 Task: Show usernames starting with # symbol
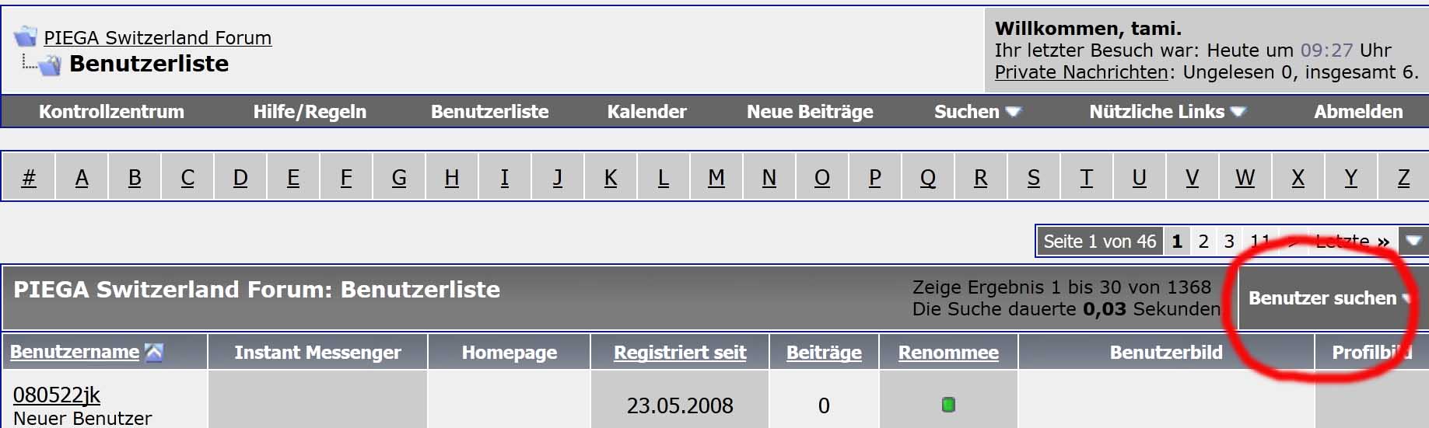pyautogui.click(x=29, y=178)
